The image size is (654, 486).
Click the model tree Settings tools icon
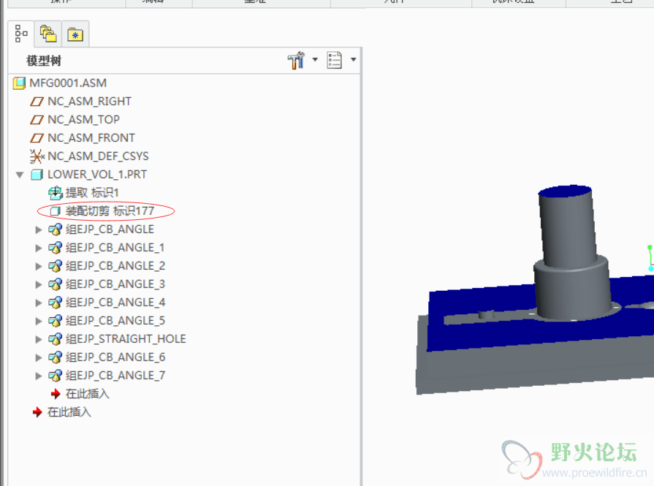pyautogui.click(x=296, y=61)
